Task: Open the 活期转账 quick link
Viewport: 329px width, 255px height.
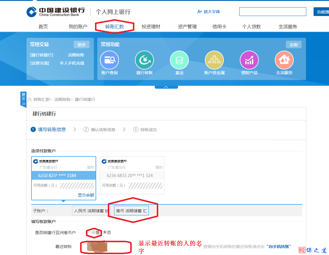Action: click(76, 55)
